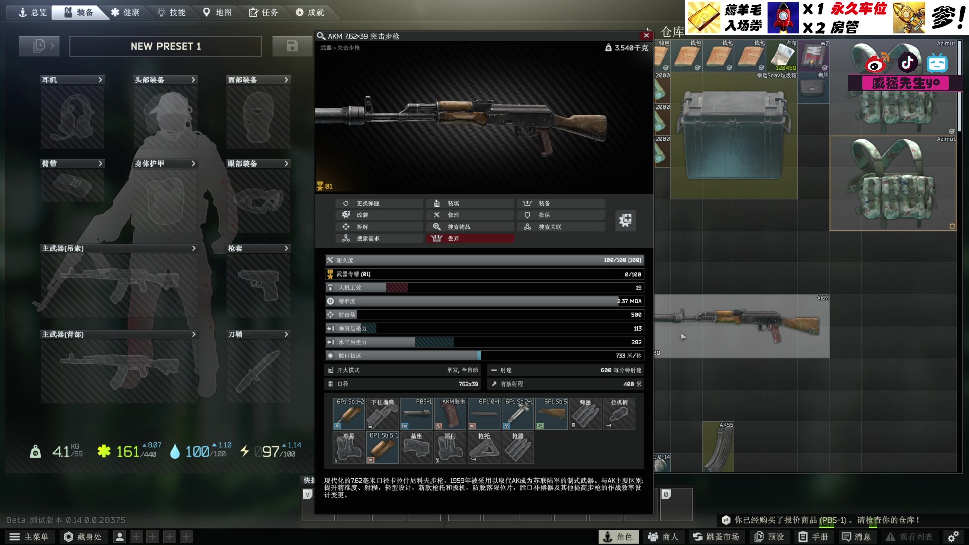Screen dimensions: 969x545
Task: Open the 手册 handbook
Action: (813, 537)
